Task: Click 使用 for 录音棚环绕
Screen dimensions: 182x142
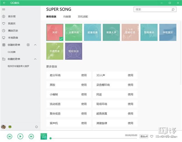Action: 130,85
